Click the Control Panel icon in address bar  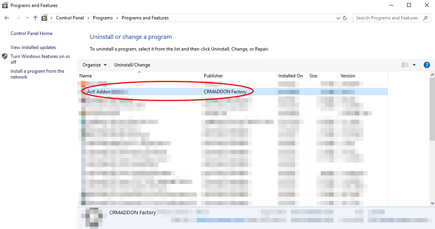(x=44, y=18)
